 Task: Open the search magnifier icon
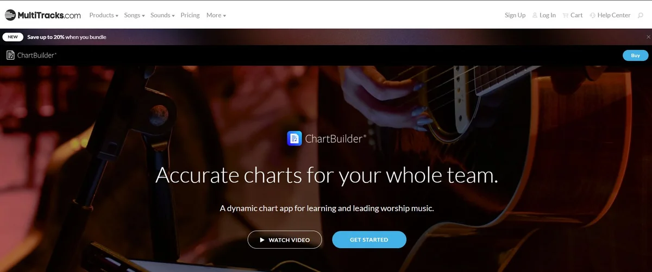click(x=641, y=15)
